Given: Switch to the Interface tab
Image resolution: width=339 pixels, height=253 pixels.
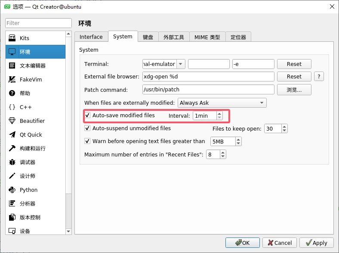Looking at the screenshot, I should coord(91,37).
